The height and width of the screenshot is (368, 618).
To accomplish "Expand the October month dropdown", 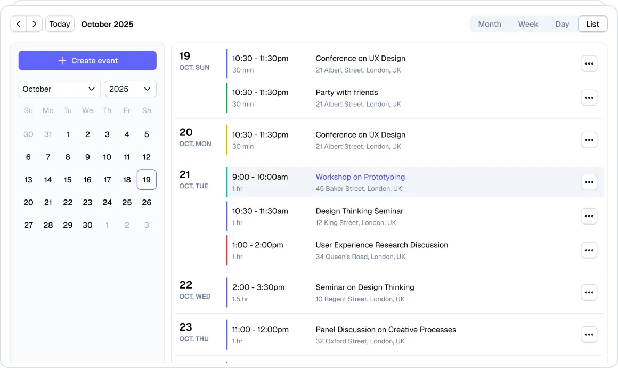I will point(60,89).
